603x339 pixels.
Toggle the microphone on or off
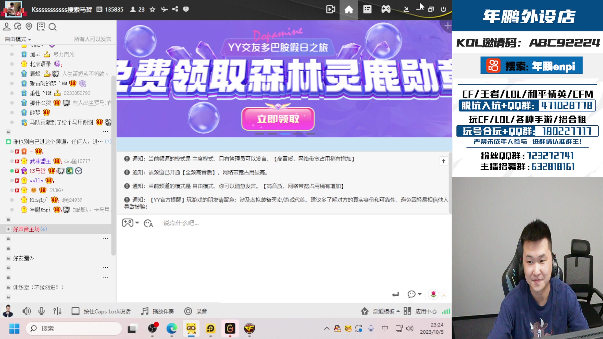tap(41, 311)
